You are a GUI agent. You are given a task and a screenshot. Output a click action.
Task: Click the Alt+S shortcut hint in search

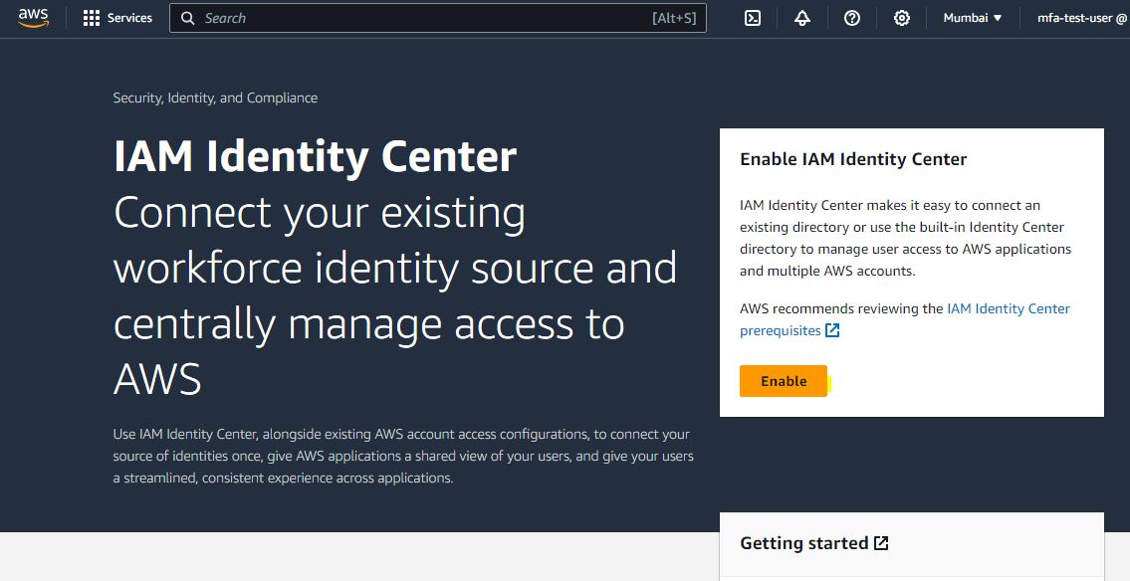tap(674, 18)
